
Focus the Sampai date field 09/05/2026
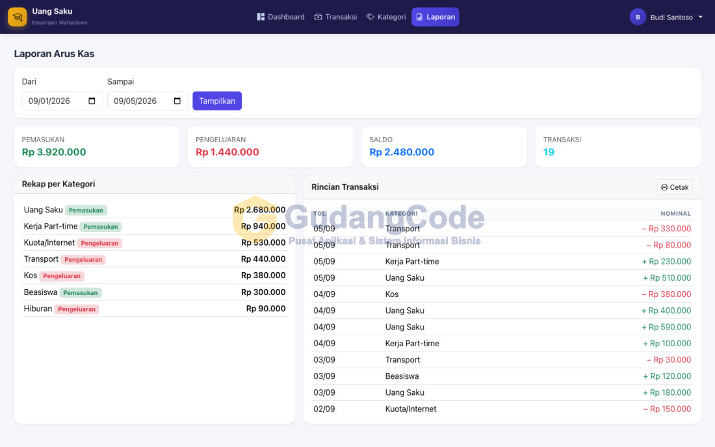[x=148, y=101]
